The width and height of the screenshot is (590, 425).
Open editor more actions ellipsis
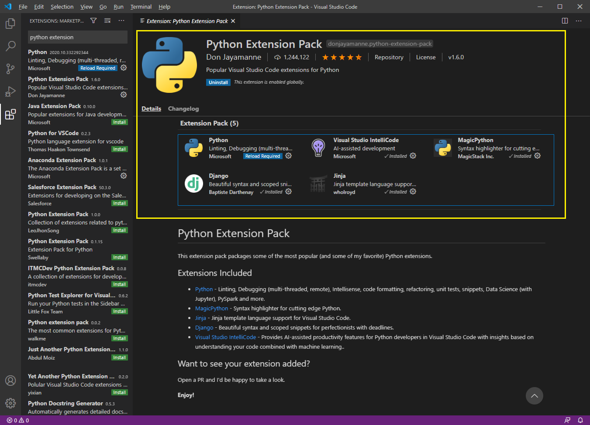pyautogui.click(x=579, y=20)
